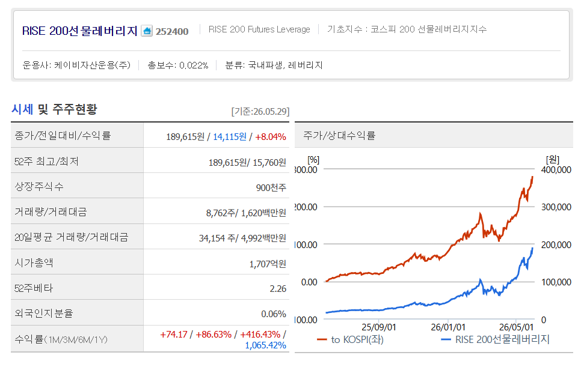Screen dimensions: 584x373
Task: Click the blue RISE 200선물레버리지 legend entry
Action: pos(495,339)
